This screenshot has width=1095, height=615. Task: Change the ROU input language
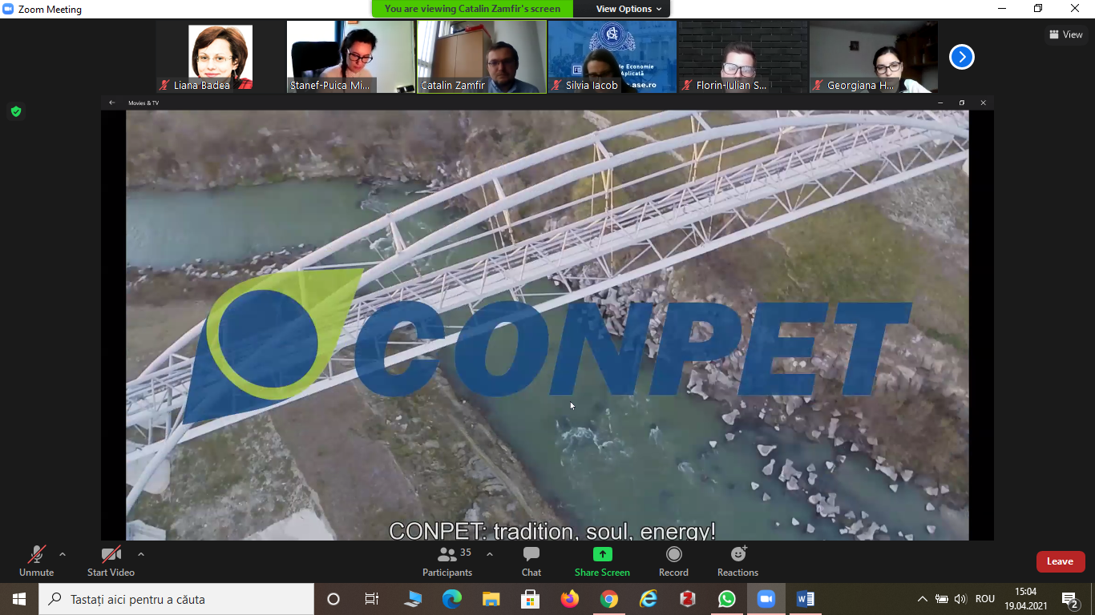[985, 599]
